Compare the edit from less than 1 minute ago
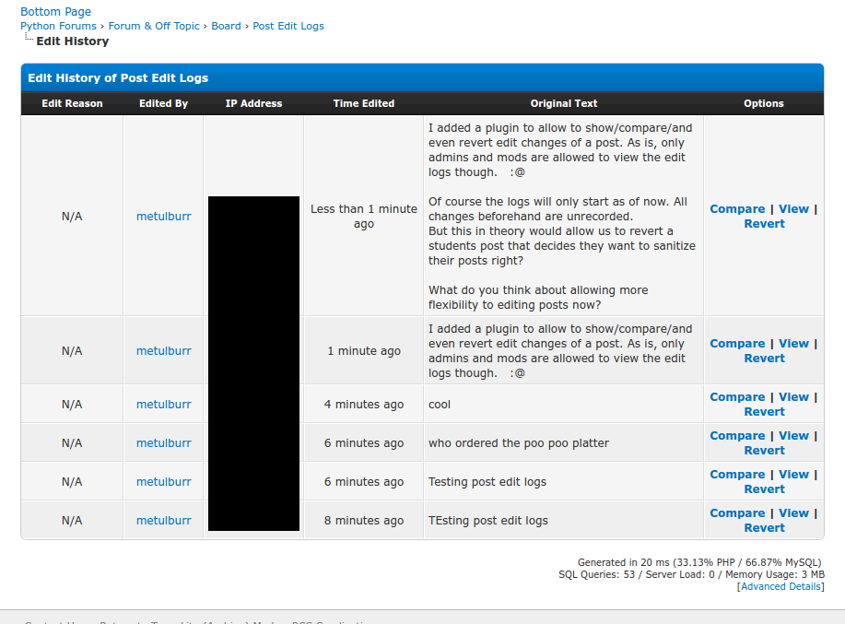 [x=737, y=209]
